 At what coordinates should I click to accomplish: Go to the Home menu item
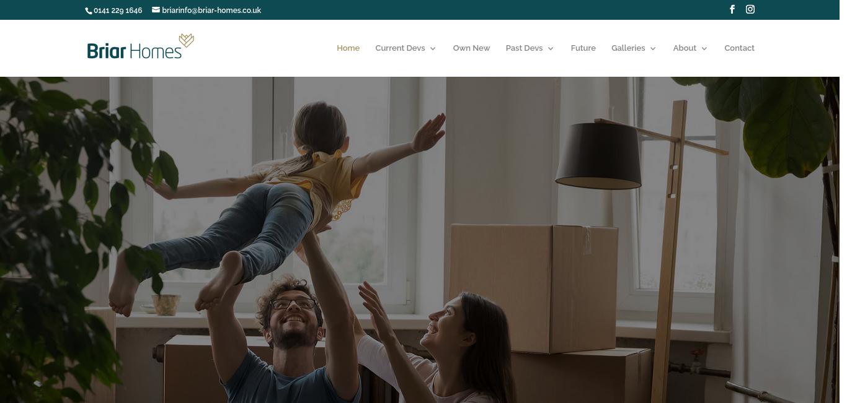348,48
